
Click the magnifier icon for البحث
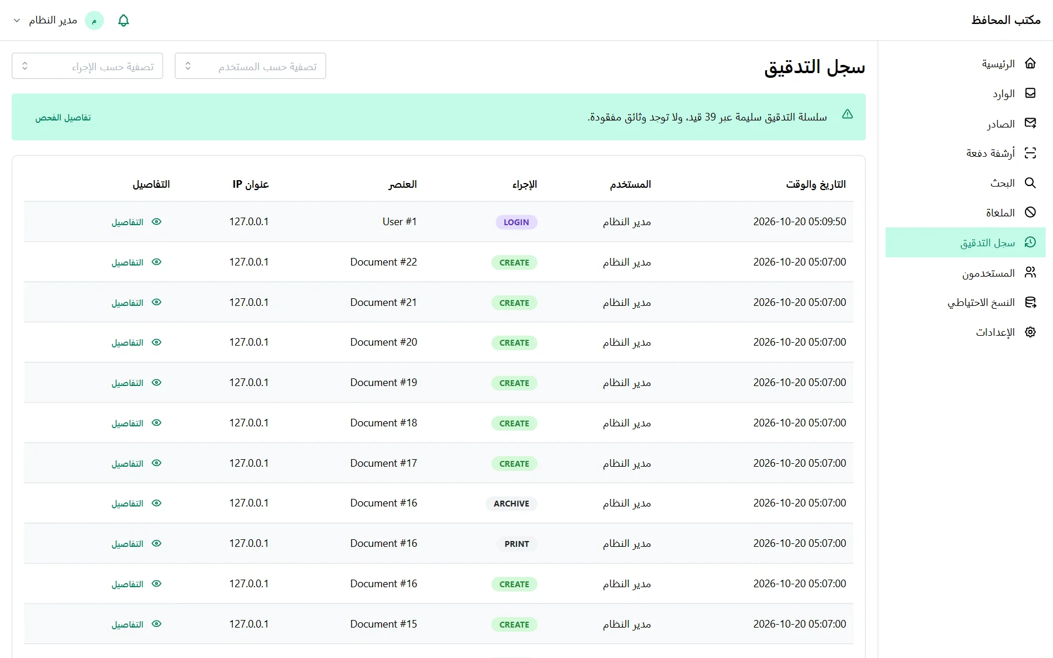[1030, 182]
